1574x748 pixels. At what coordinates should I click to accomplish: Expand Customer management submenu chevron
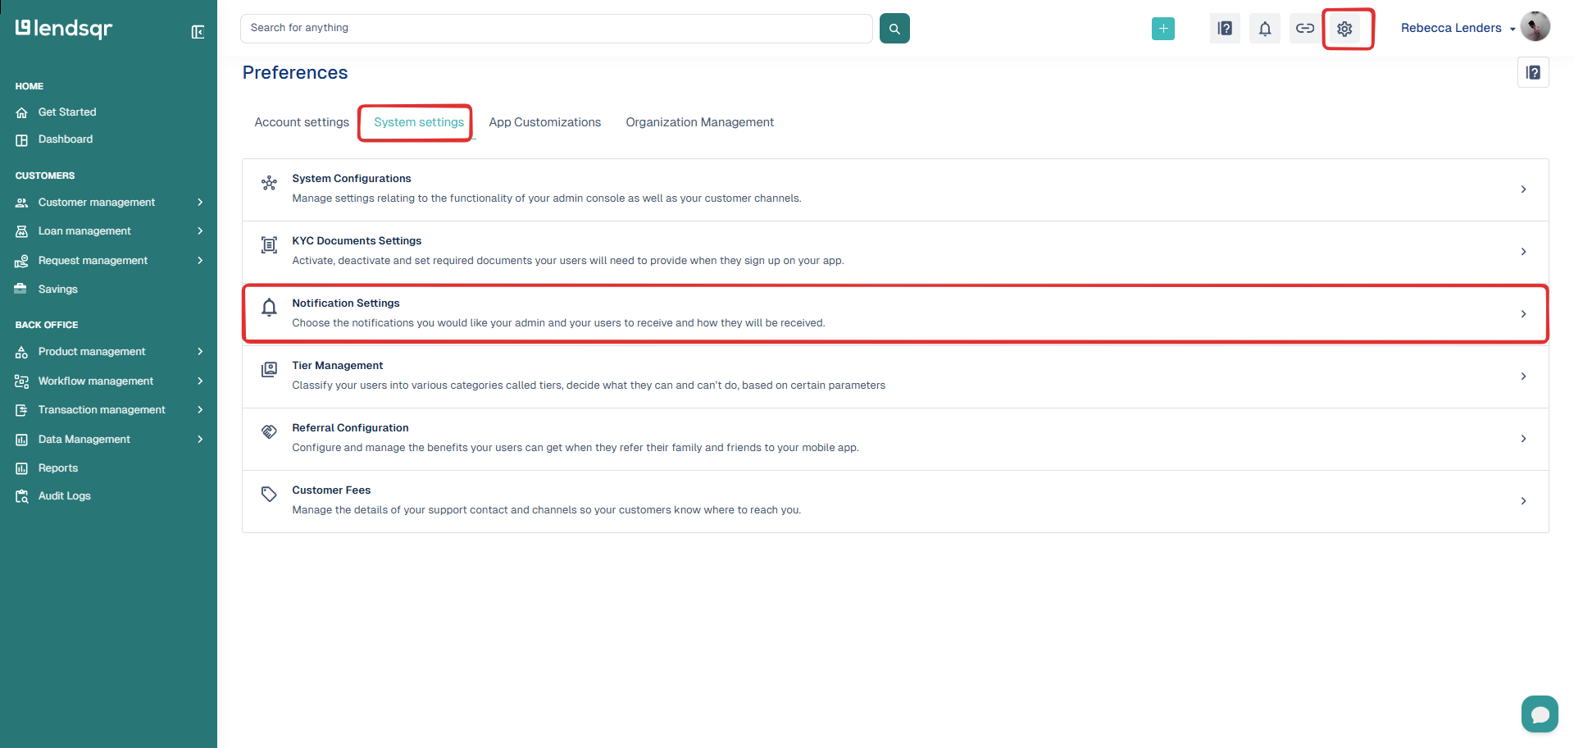pyautogui.click(x=200, y=203)
